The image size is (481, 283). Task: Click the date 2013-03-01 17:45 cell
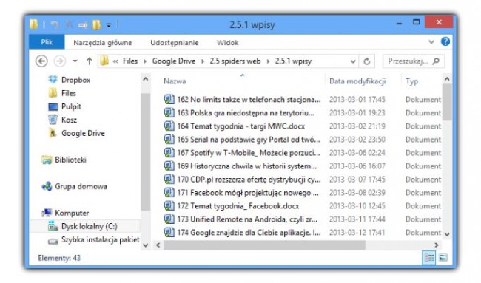[x=357, y=100]
